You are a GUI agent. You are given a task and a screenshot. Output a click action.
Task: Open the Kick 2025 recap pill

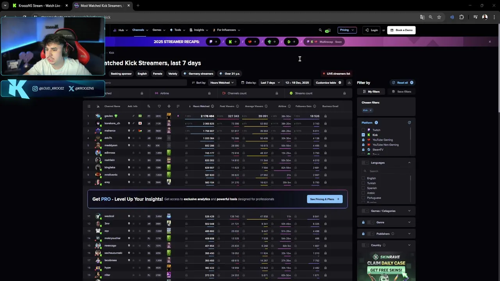click(233, 42)
